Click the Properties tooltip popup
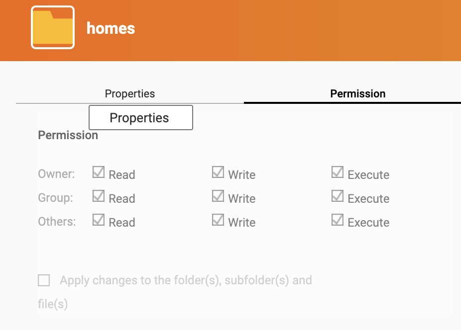 click(141, 117)
